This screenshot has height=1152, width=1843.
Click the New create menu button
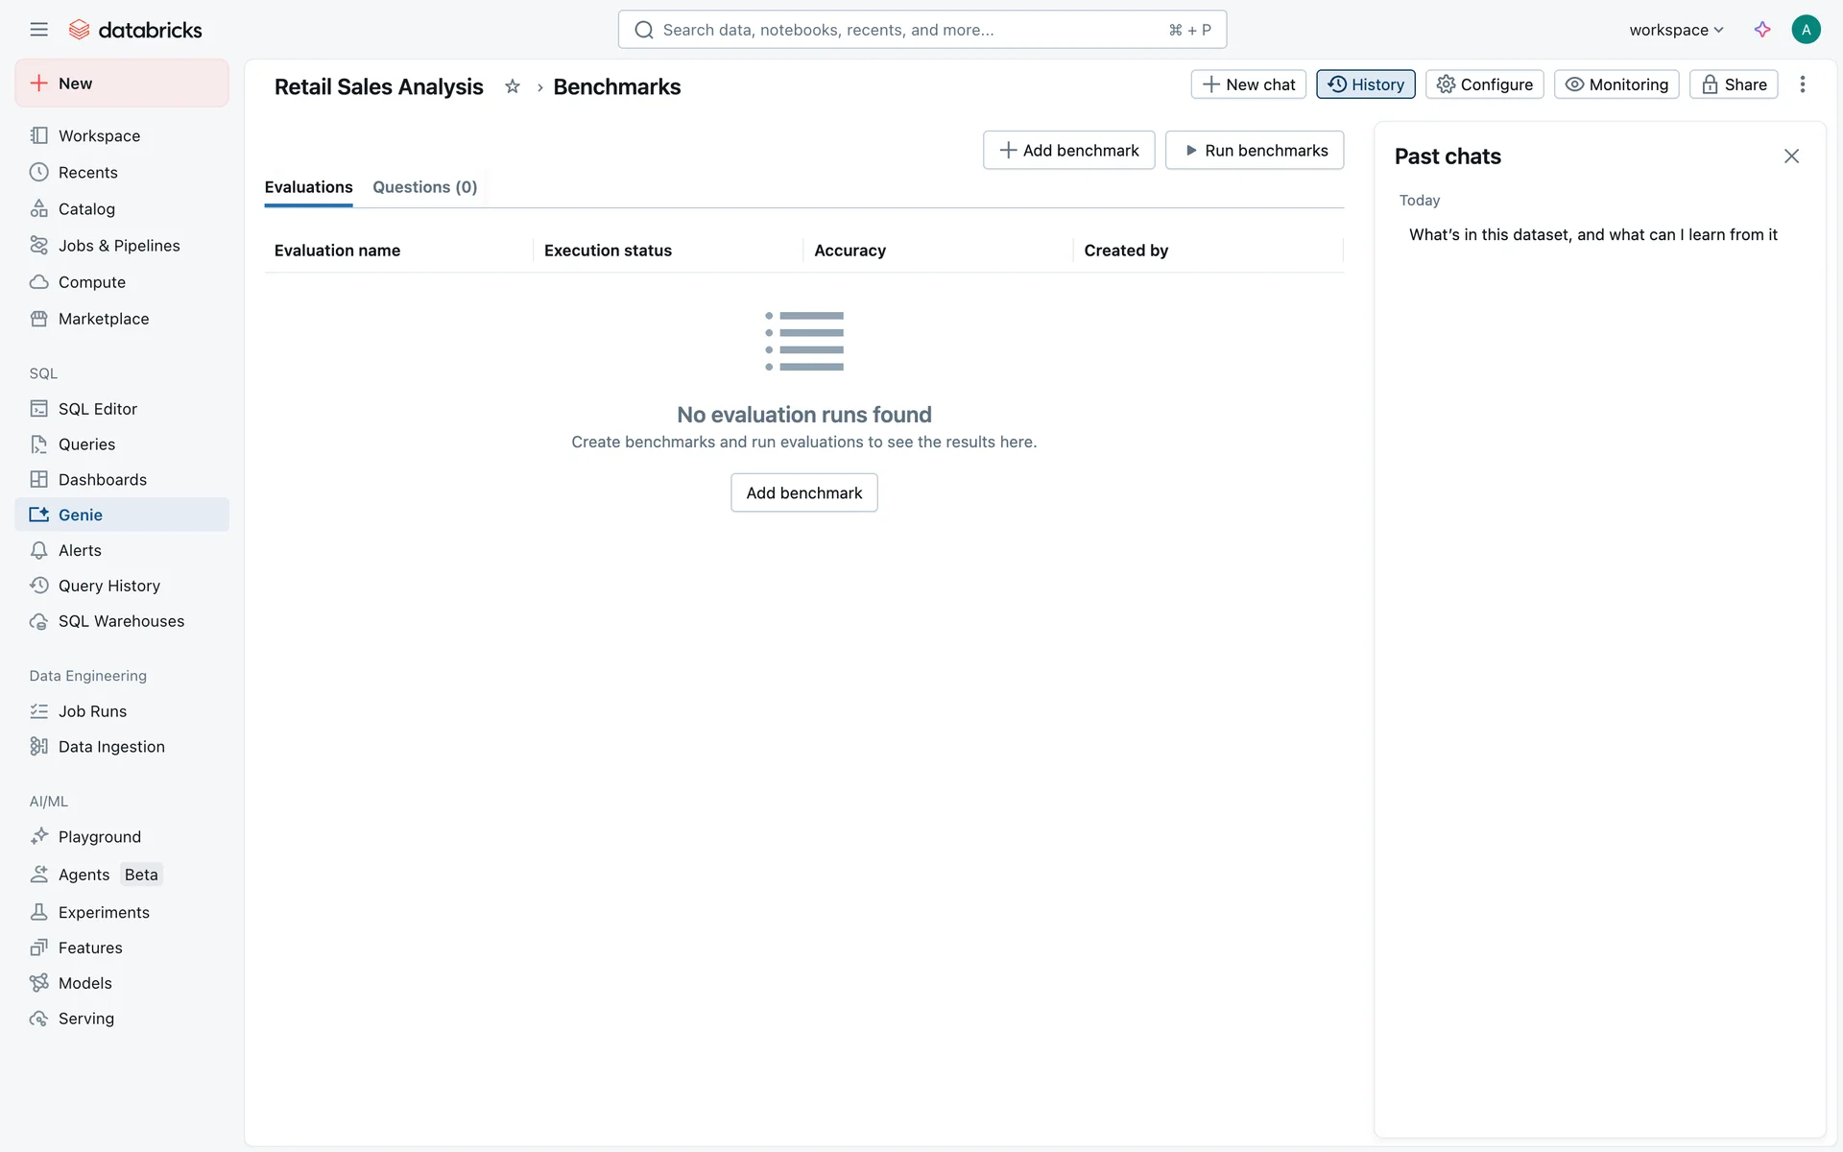pos(122,84)
